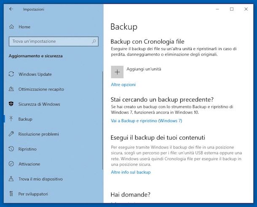This screenshot has height=207, width=257.
Task: Click the Sicurezza di Windows shield icon
Action: click(11, 104)
